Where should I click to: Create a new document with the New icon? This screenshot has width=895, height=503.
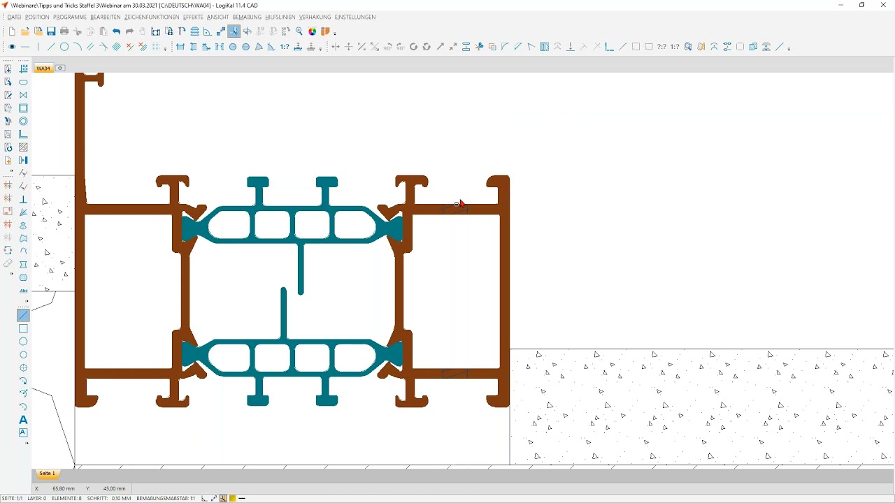pos(12,31)
